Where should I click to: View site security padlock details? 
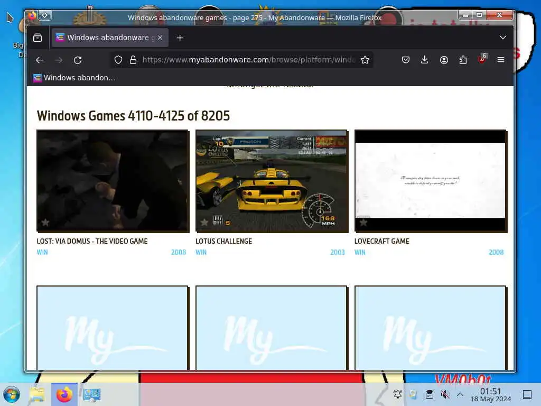pos(133,60)
